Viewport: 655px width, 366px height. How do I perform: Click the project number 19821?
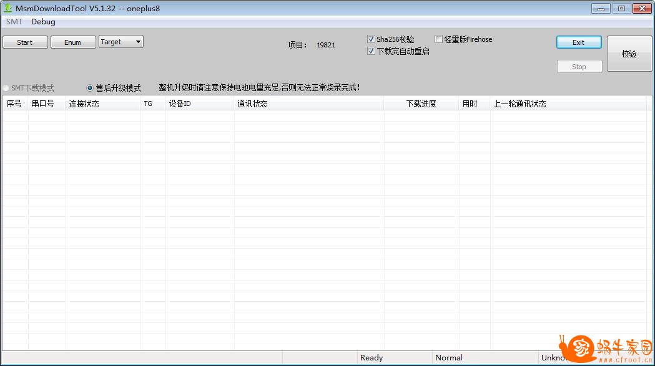[x=326, y=45]
